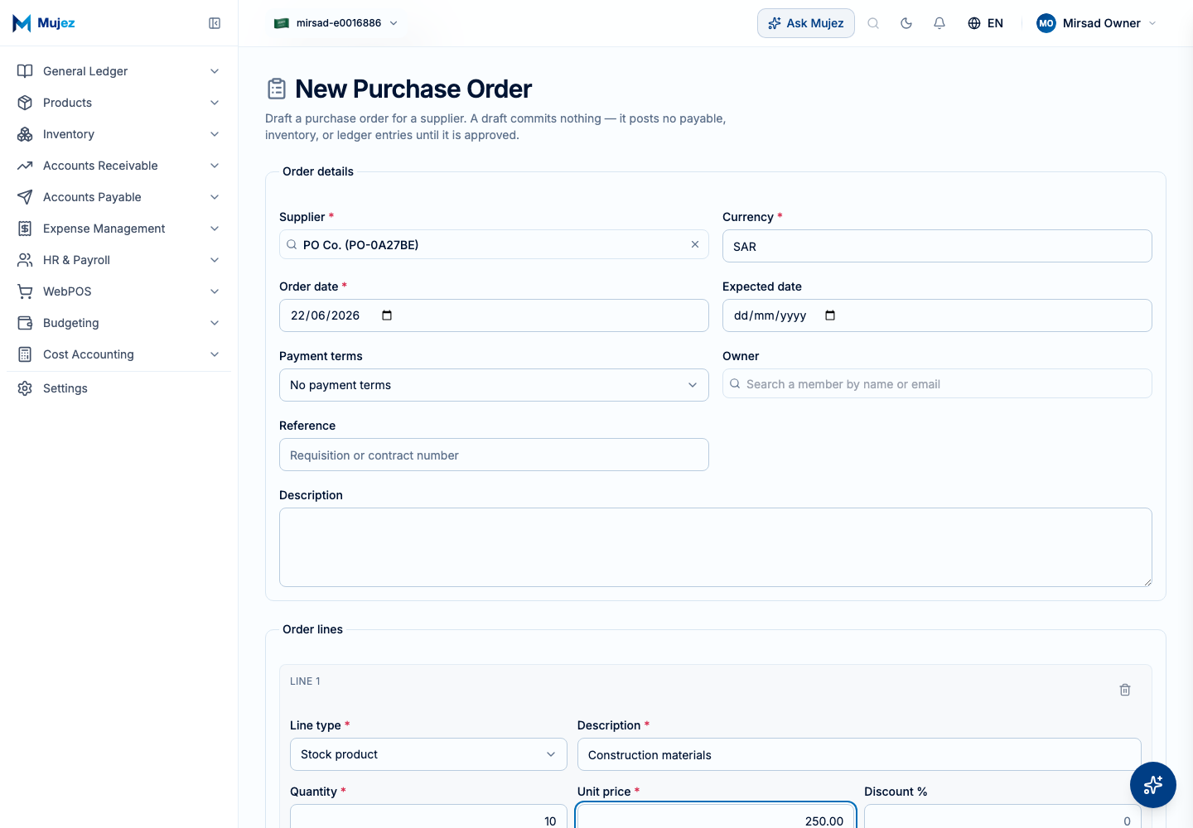Viewport: 1193px width, 828px height.
Task: Click the Cost Accounting calculator icon
Action: pos(25,354)
